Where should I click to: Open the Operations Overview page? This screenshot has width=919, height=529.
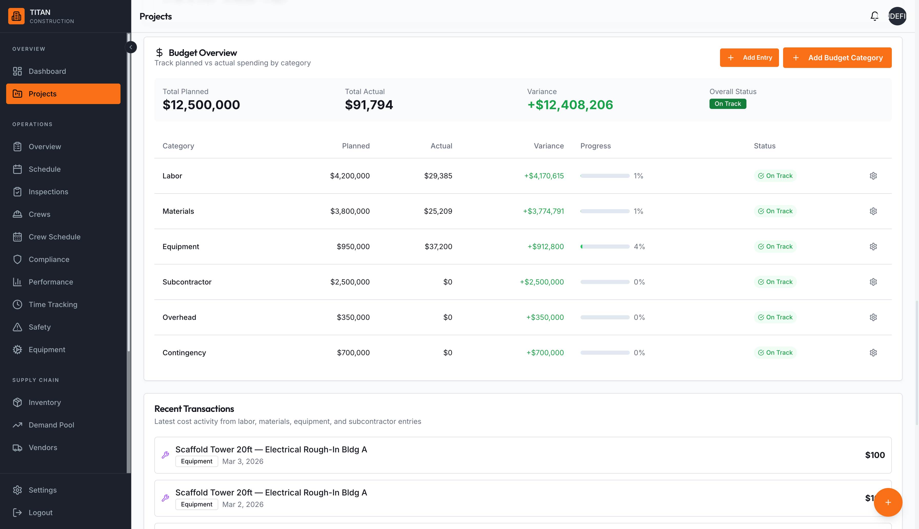click(63, 147)
